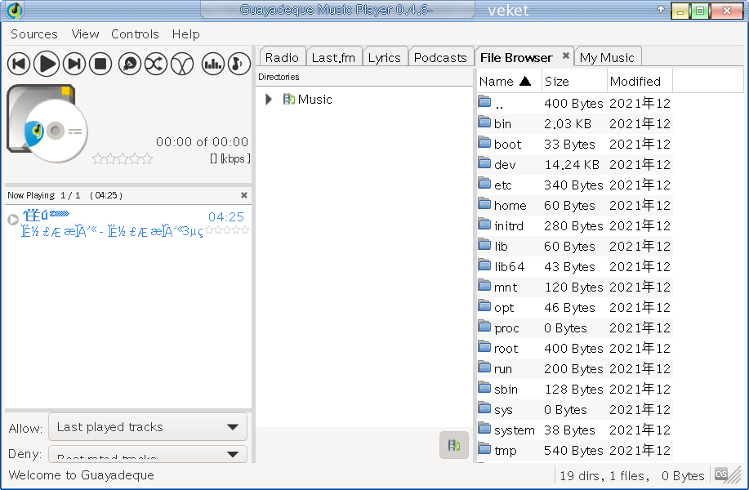Skip to the previous track

coord(19,64)
